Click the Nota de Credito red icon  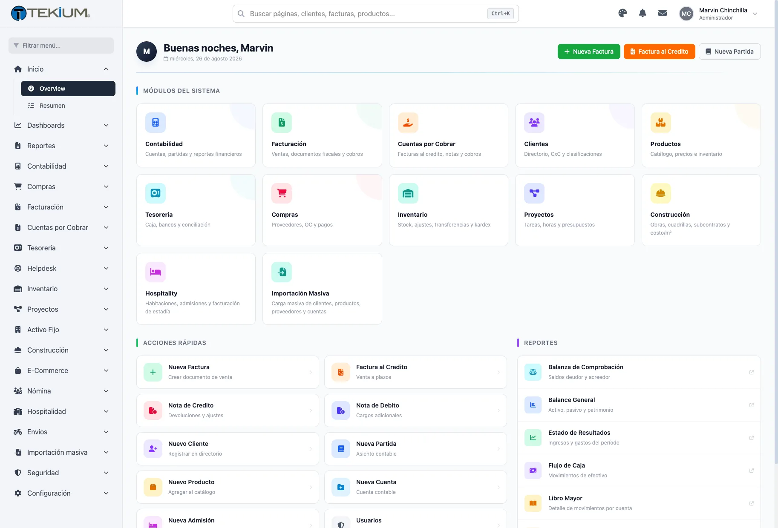(x=153, y=410)
